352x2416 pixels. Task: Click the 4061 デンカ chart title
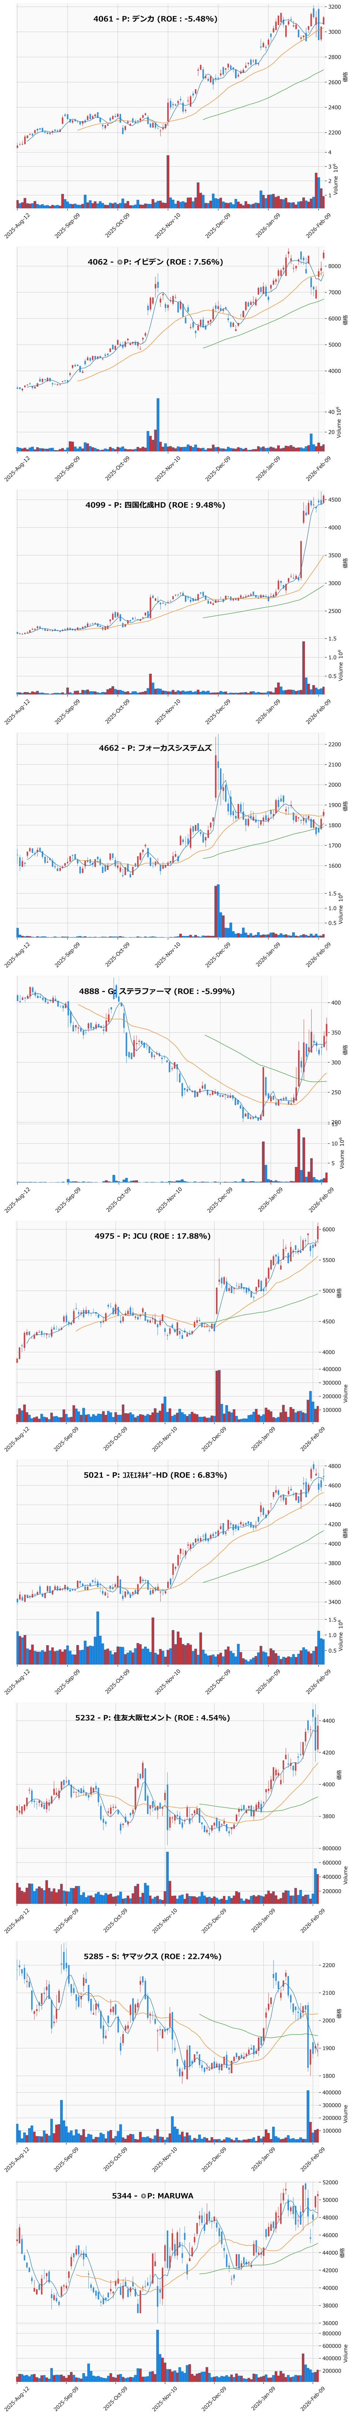(155, 19)
